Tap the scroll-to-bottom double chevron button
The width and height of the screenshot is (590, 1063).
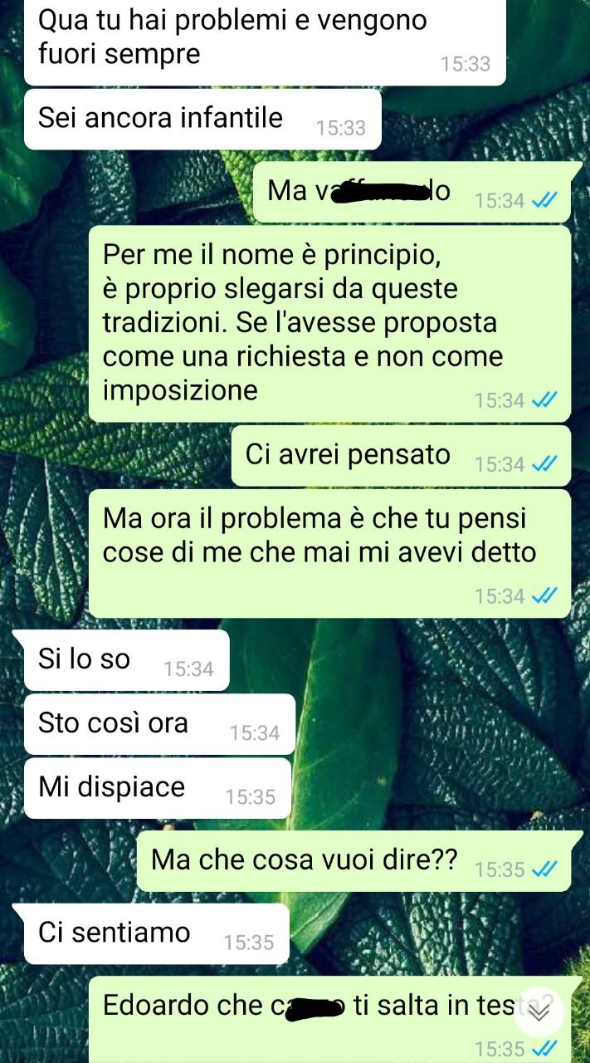click(x=539, y=1012)
